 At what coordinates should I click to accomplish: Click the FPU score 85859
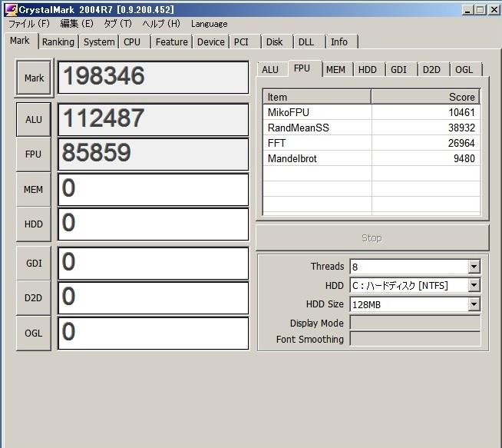(x=154, y=154)
